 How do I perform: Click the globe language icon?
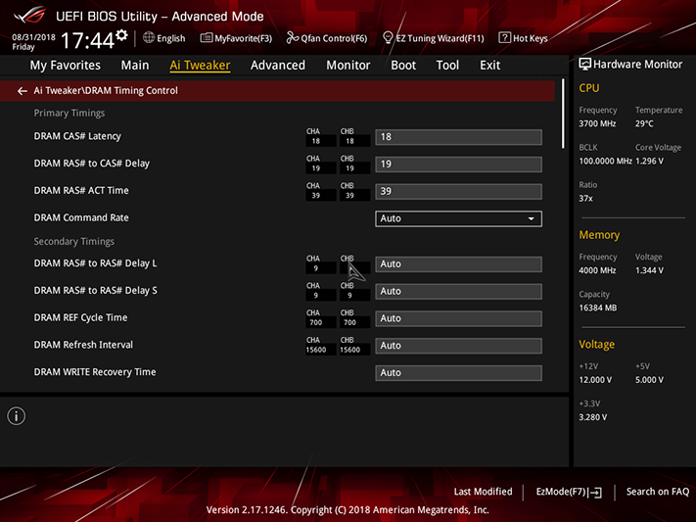point(149,38)
